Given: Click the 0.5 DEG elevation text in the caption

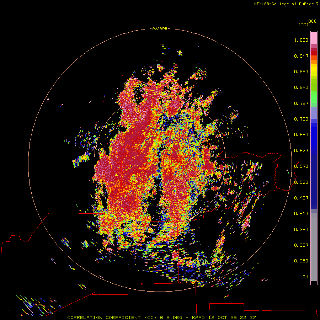Looking at the screenshot, I should (x=171, y=318).
